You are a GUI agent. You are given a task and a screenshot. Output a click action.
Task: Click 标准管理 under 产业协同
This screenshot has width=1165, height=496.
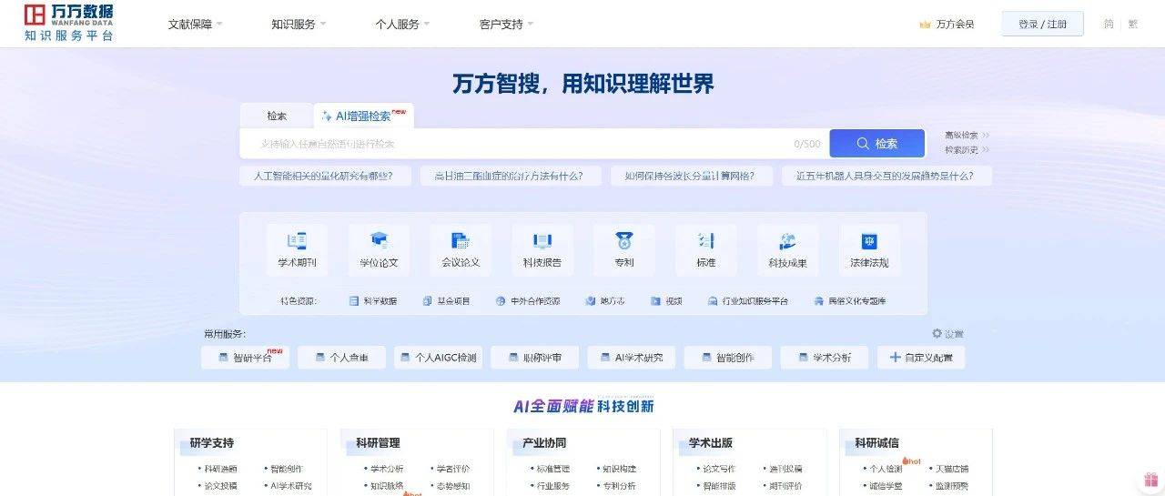tap(553, 469)
